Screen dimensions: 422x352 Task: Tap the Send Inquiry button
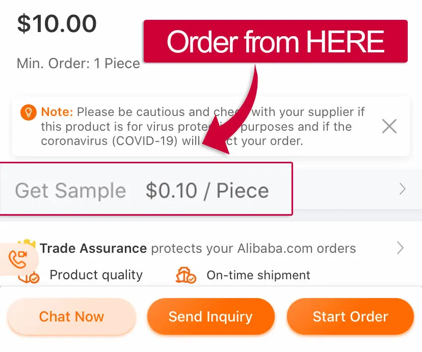tap(210, 317)
